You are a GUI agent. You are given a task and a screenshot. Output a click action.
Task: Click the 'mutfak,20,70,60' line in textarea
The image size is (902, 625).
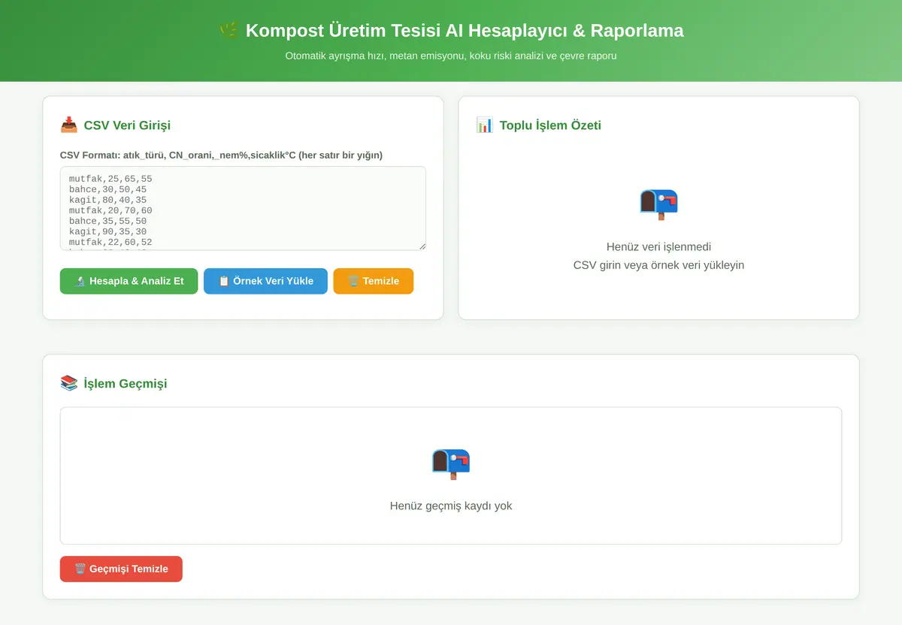tap(110, 211)
